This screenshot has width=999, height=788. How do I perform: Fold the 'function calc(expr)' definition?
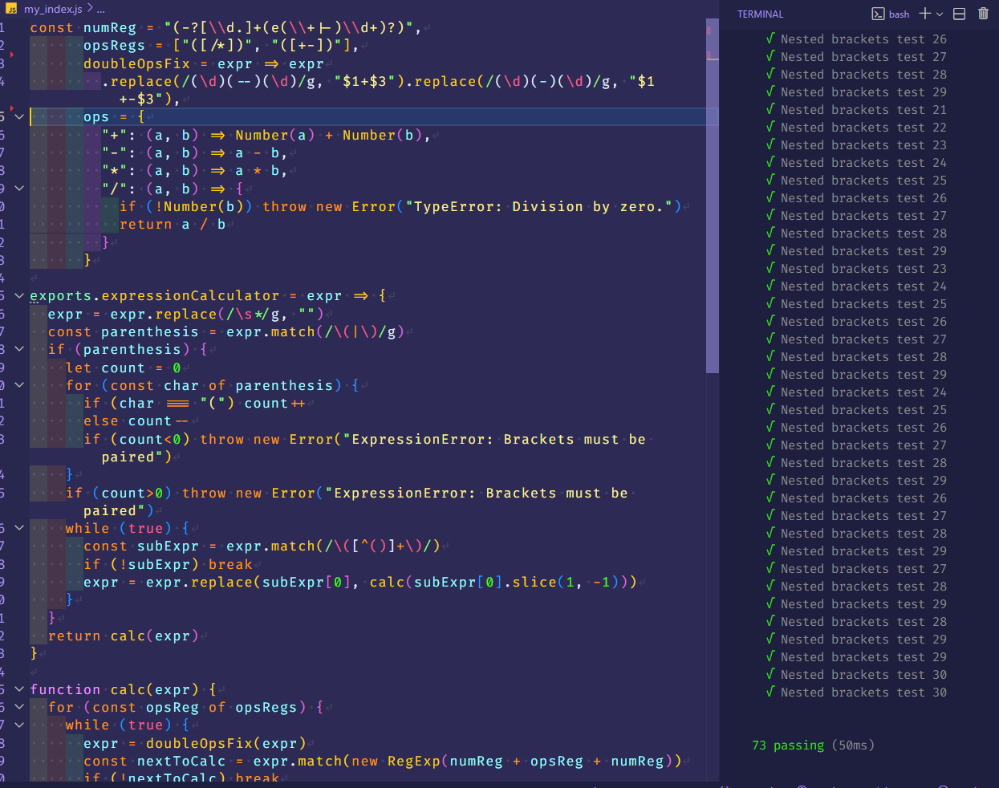[x=19, y=689]
